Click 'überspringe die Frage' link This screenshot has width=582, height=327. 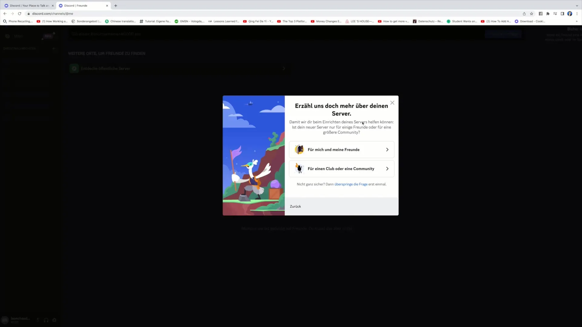pos(351,184)
